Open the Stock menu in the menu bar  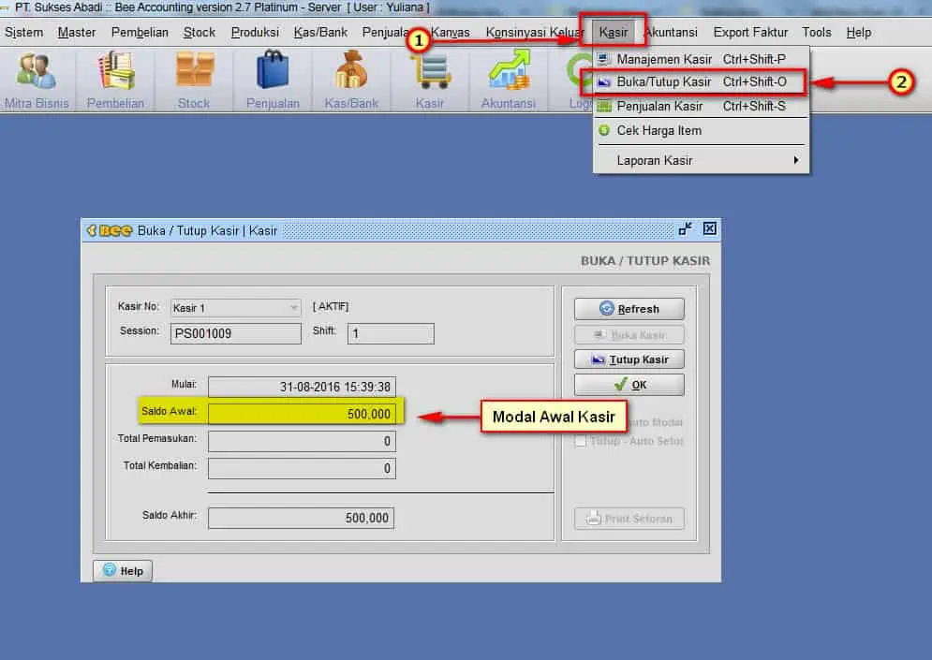point(200,32)
